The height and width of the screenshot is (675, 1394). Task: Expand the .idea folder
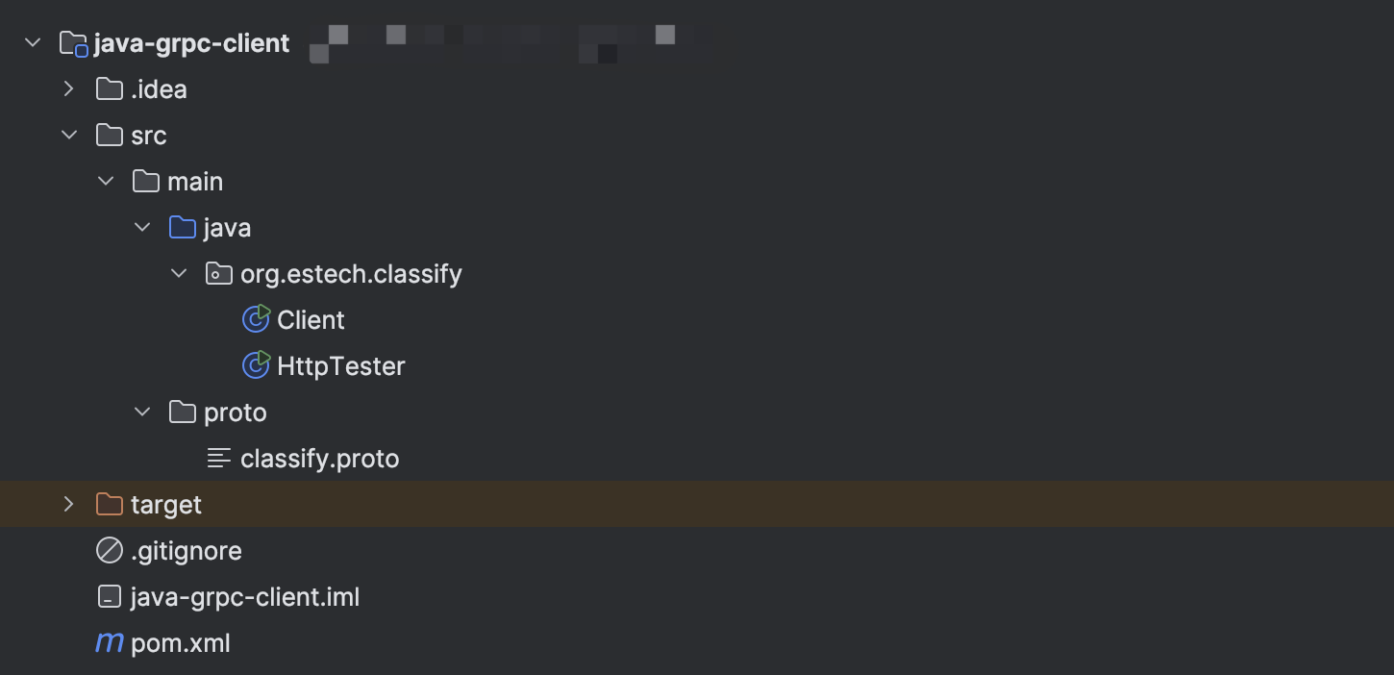68,89
